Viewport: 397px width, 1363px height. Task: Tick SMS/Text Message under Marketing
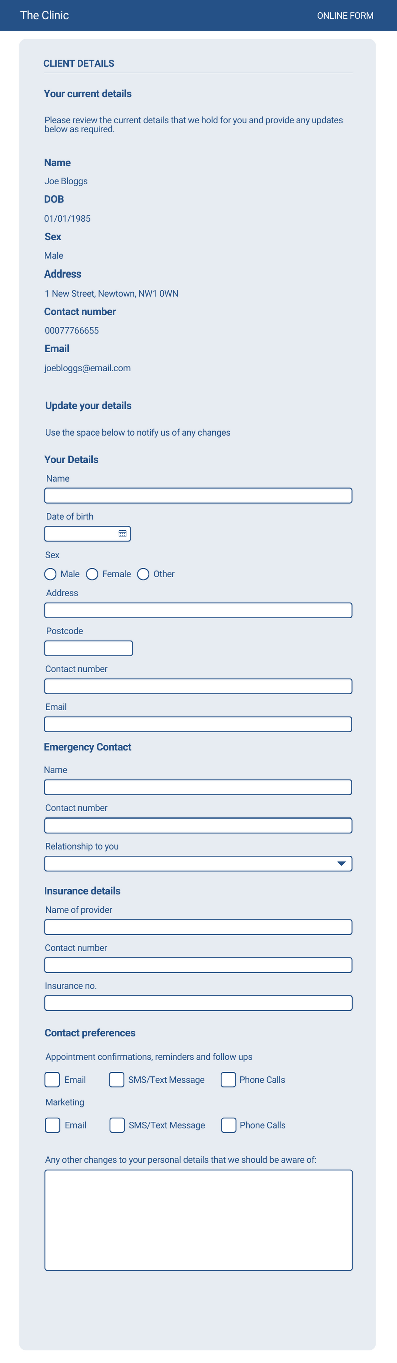pyautogui.click(x=117, y=1125)
